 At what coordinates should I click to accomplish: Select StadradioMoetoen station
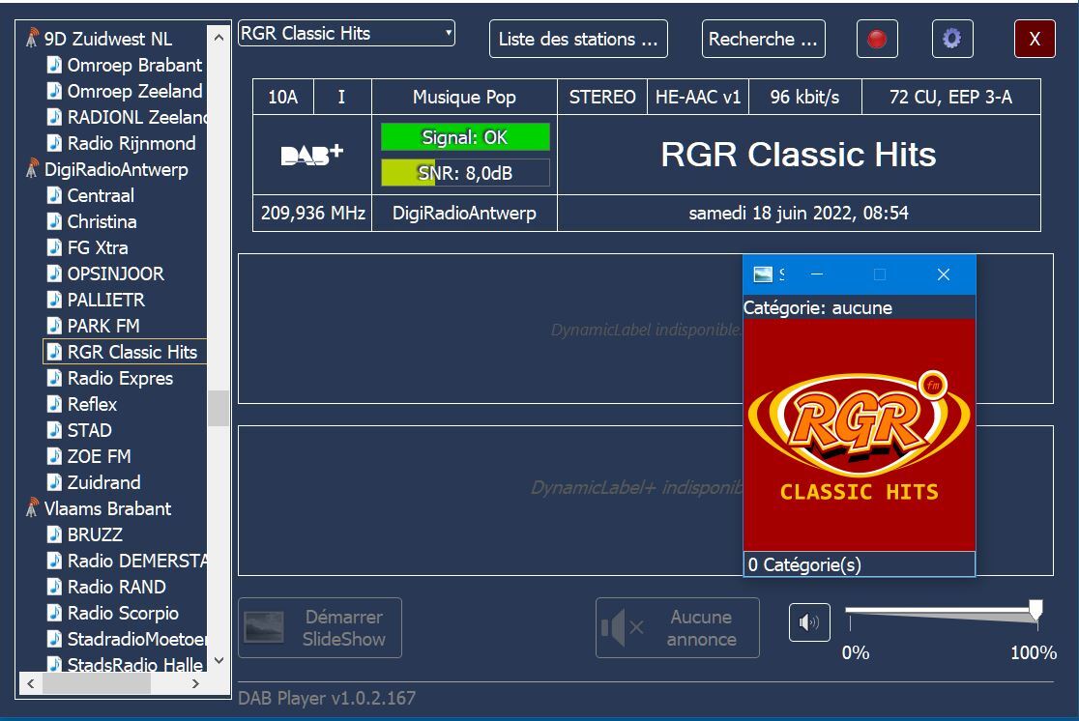pos(136,639)
